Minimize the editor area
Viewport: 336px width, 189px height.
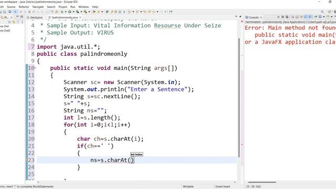pyautogui.click(x=236, y=16)
